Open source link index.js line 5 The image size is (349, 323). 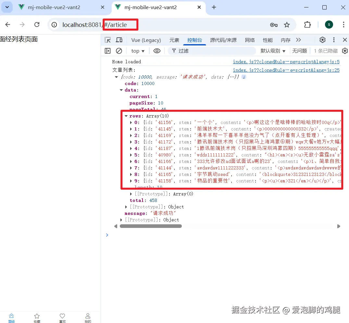pyautogui.click(x=286, y=62)
